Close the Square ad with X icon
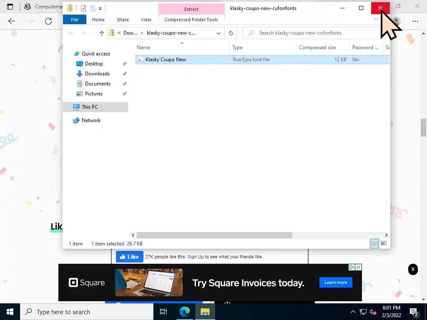 pos(359,267)
